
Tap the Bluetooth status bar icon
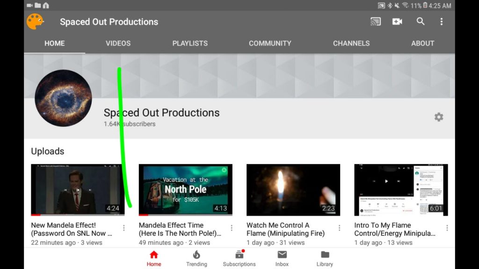[x=390, y=6]
